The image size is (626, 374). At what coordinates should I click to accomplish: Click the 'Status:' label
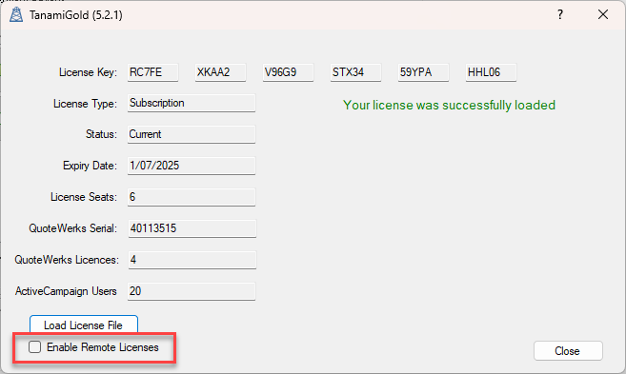[x=101, y=134]
